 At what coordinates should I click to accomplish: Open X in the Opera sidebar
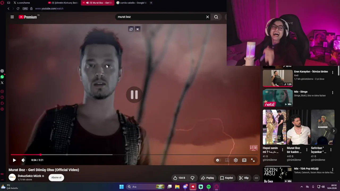point(2,83)
